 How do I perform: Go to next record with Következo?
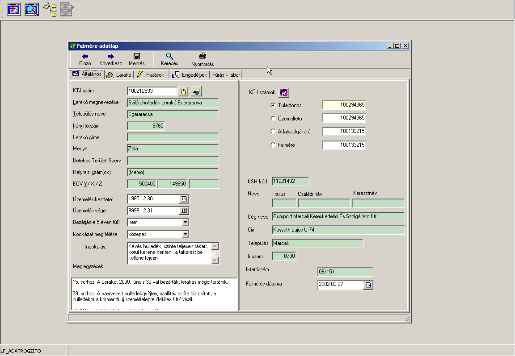[111, 60]
